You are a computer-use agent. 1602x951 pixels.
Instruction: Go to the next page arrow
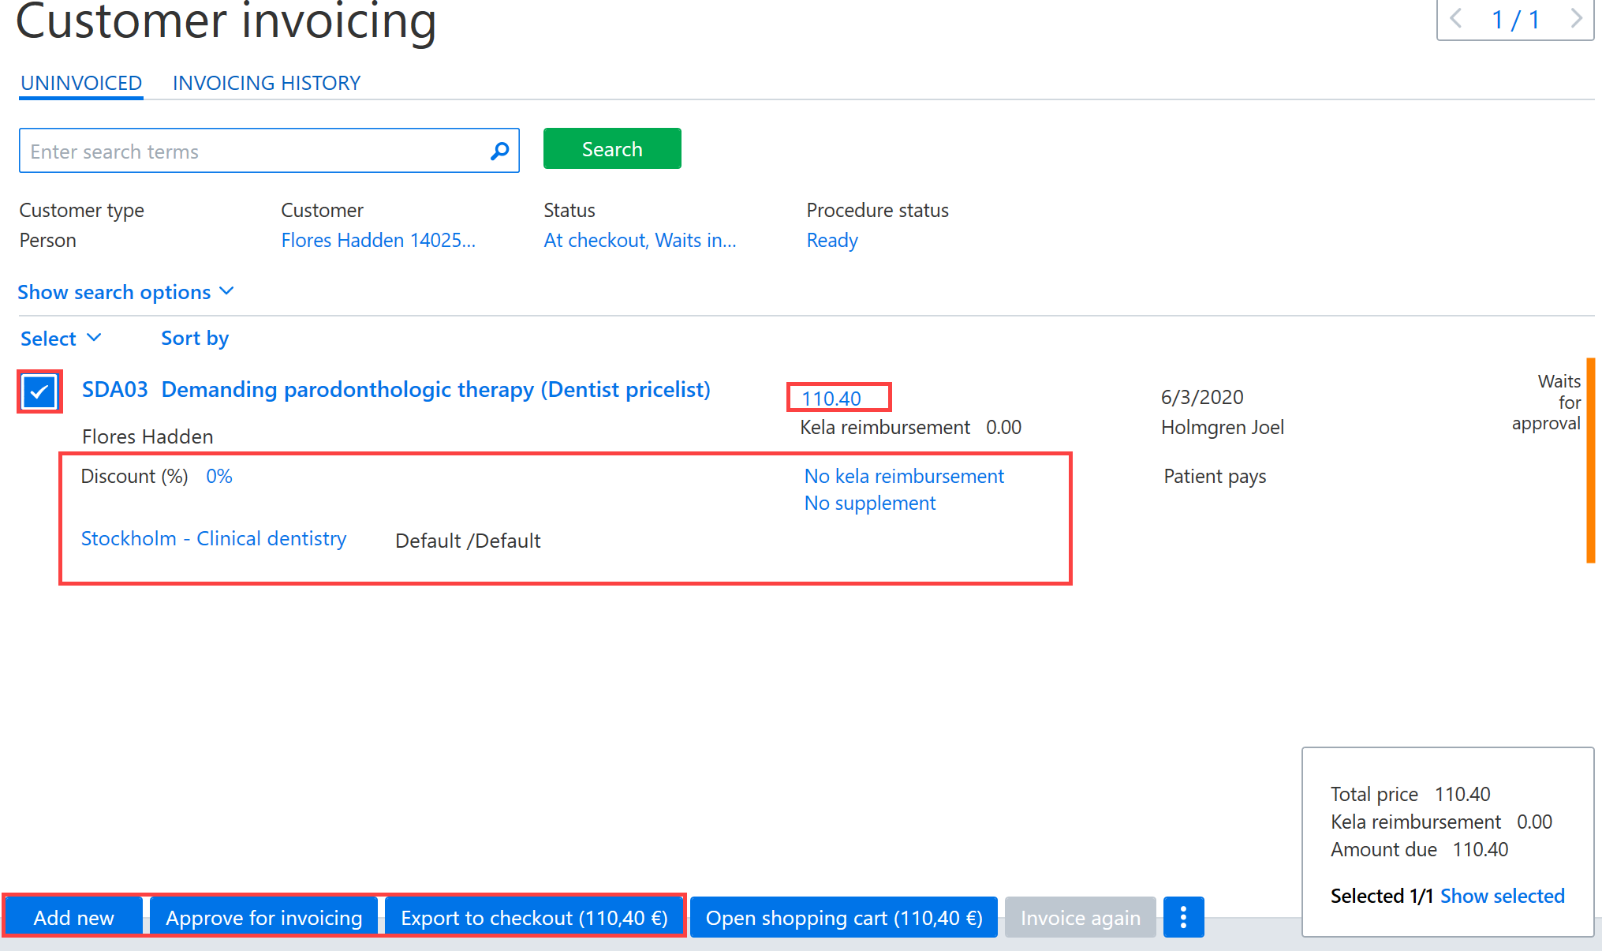(x=1575, y=18)
